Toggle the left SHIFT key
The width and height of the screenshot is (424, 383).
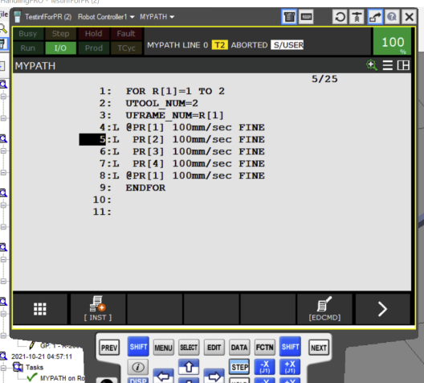[x=138, y=347]
